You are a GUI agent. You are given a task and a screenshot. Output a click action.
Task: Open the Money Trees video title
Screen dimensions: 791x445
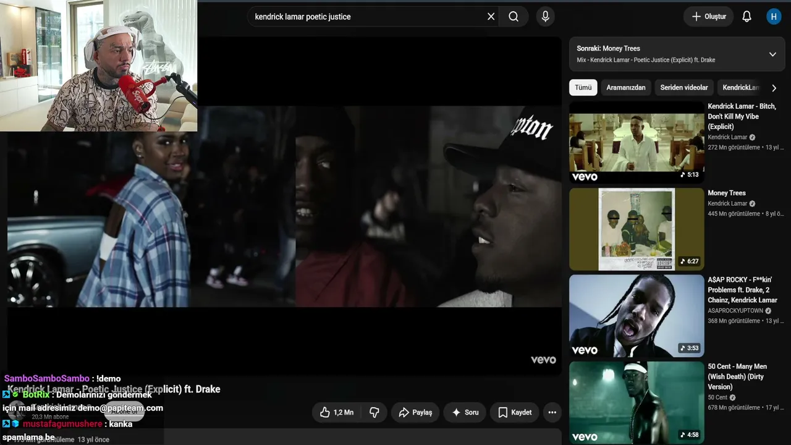tap(727, 193)
